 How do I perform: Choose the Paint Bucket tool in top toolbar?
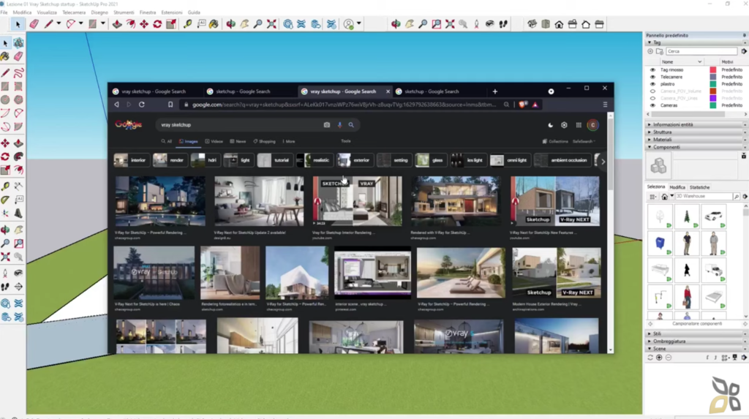point(214,24)
